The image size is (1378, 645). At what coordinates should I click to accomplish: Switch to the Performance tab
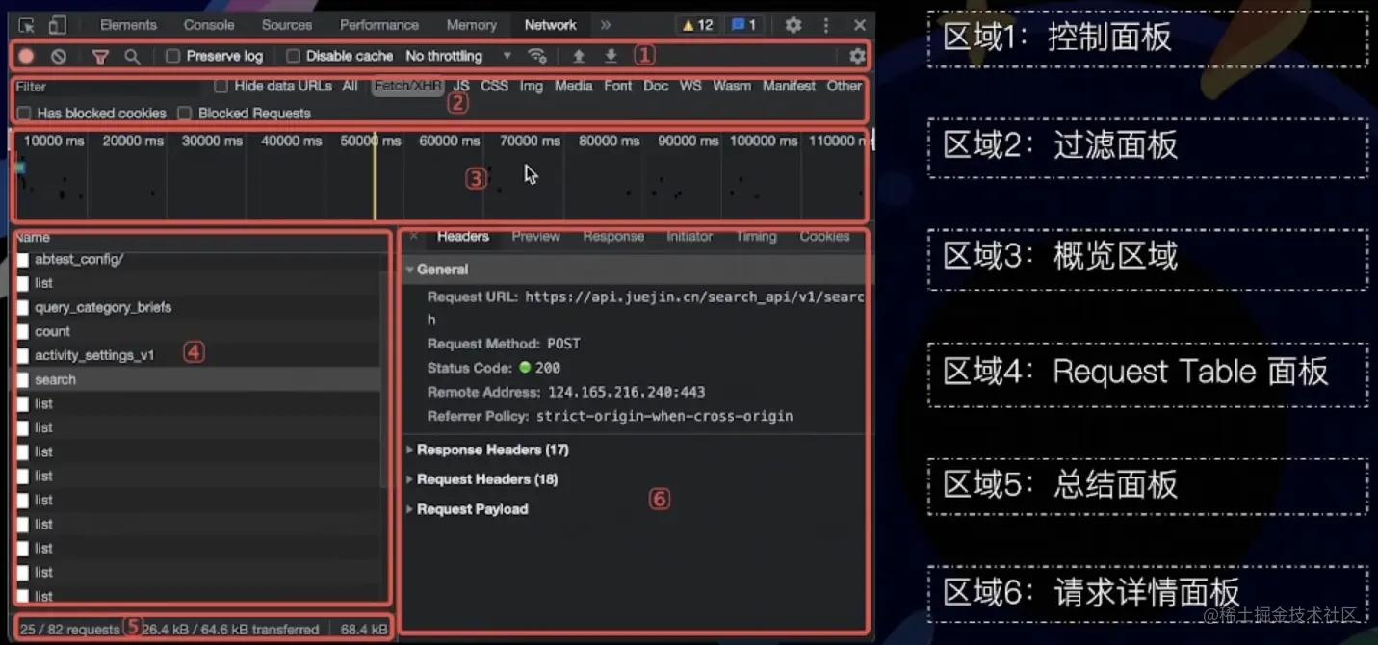point(379,25)
